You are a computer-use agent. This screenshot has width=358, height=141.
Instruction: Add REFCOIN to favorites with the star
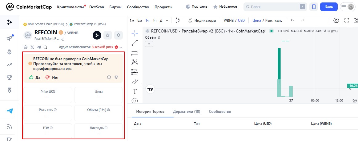click(x=108, y=35)
